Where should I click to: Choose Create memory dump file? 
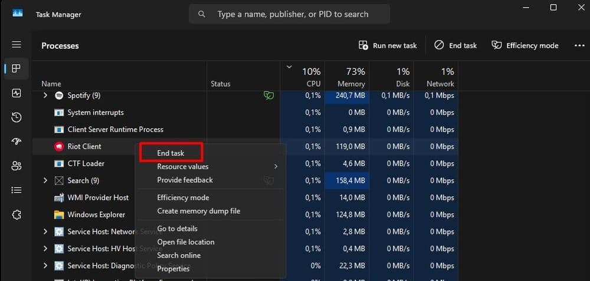click(199, 211)
